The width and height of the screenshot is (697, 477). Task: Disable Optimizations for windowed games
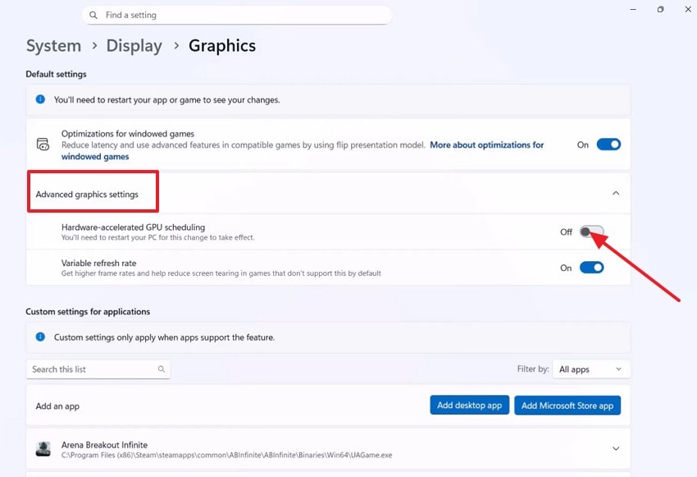click(608, 144)
